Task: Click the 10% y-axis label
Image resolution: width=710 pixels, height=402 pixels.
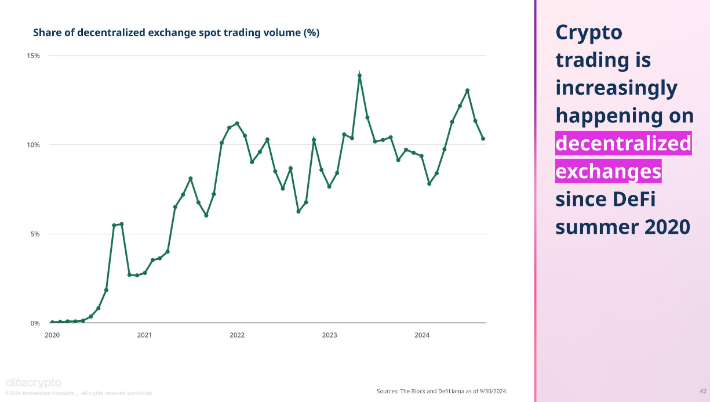Action: point(34,145)
